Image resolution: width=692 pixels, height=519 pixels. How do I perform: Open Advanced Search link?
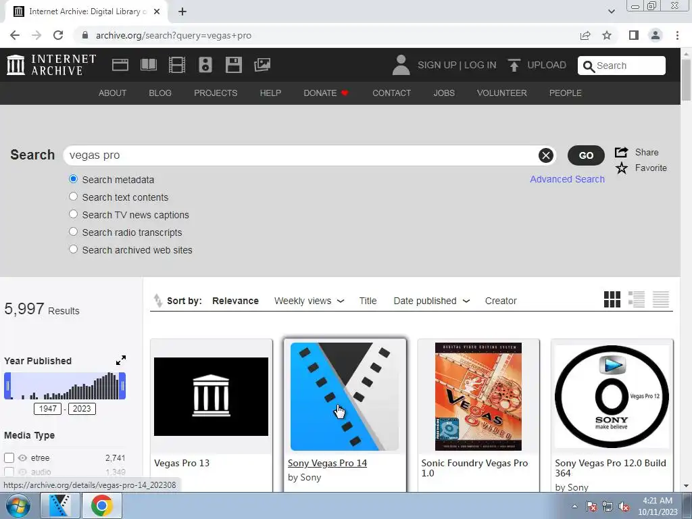tap(567, 179)
